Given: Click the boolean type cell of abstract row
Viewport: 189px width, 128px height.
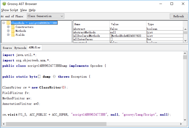Looking at the screenshot, I should [165, 29].
